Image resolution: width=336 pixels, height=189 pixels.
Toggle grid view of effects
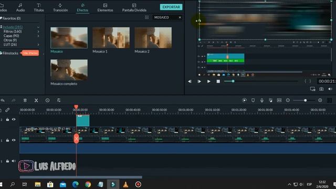tap(146, 17)
